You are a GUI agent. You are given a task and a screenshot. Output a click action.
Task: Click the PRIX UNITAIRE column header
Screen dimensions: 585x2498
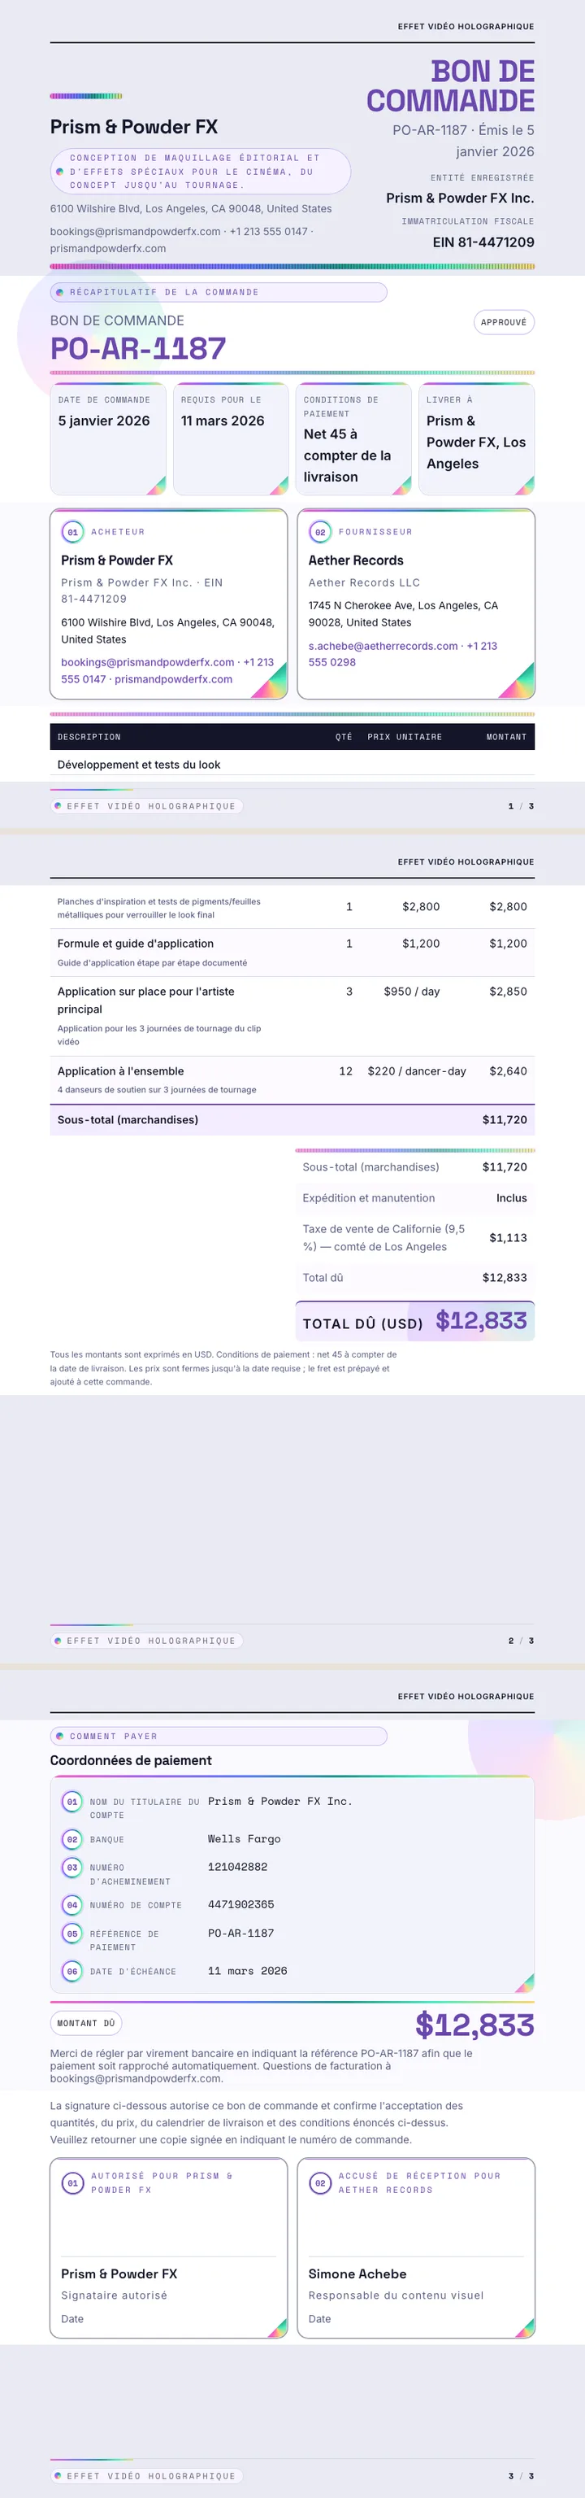pyautogui.click(x=405, y=737)
